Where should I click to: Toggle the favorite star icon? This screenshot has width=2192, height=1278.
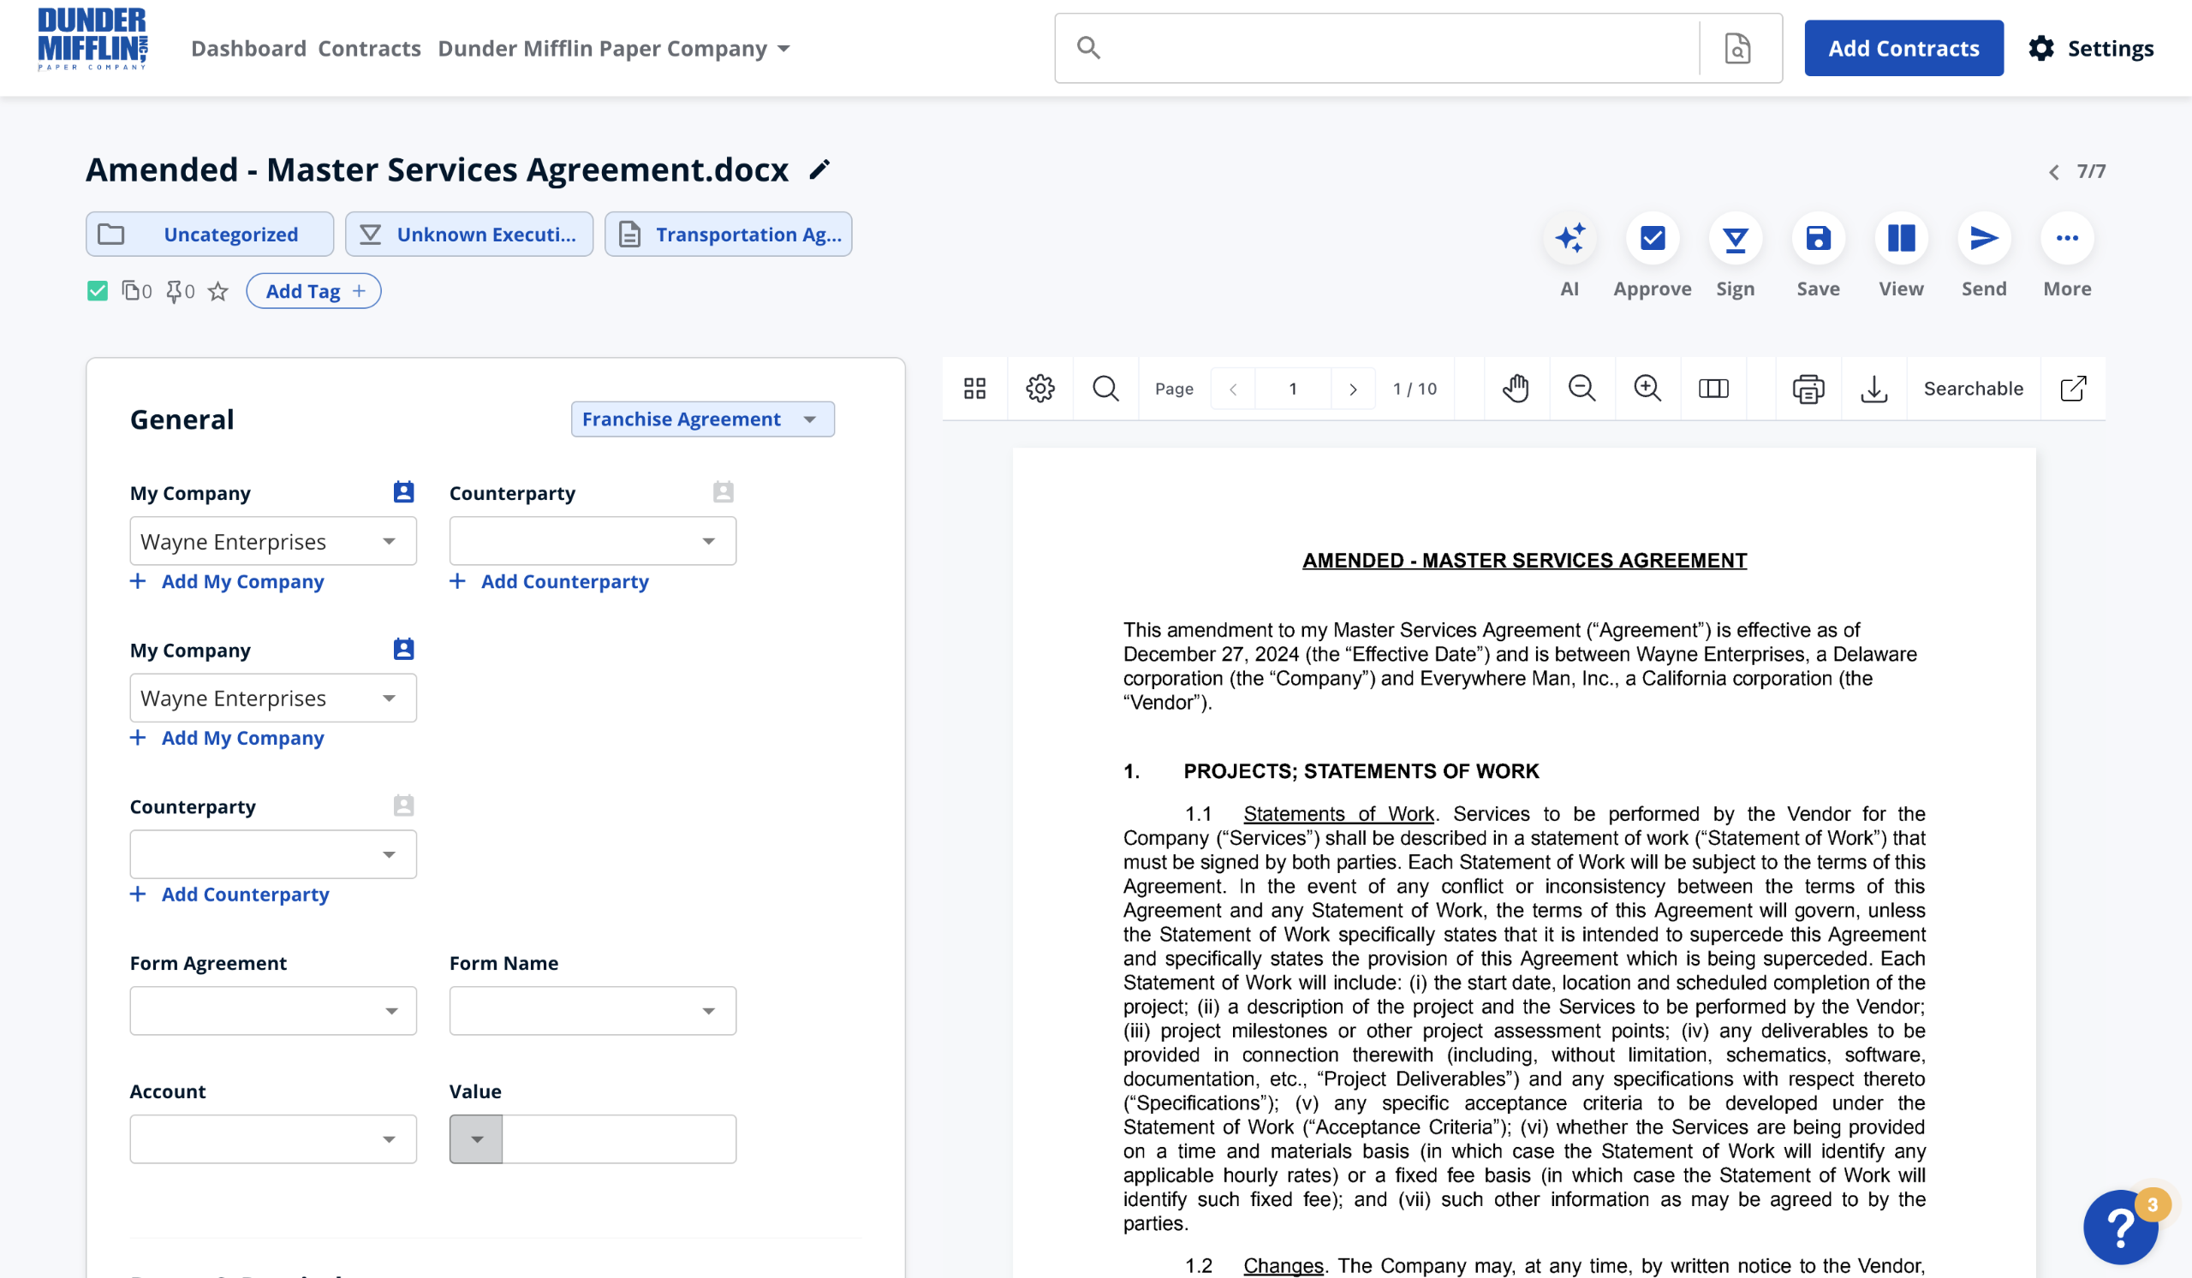(218, 291)
